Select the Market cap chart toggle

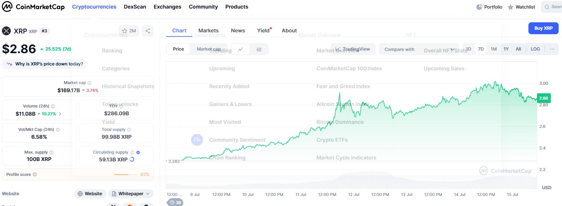209,49
